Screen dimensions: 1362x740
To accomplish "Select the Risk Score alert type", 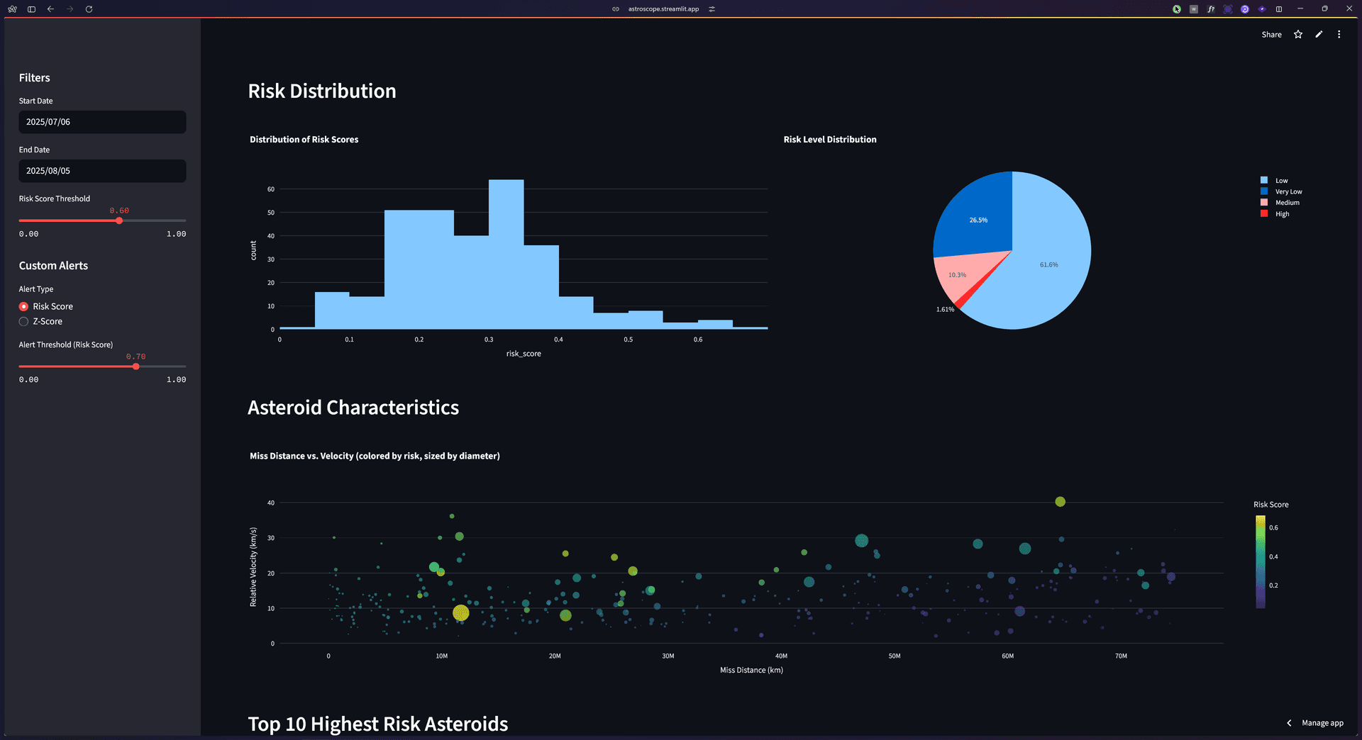I will coord(24,306).
